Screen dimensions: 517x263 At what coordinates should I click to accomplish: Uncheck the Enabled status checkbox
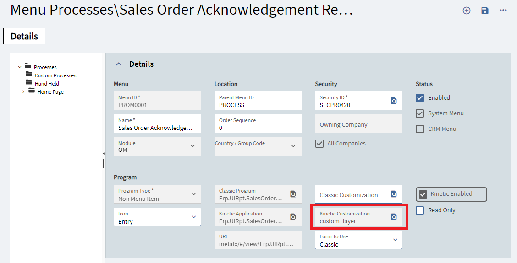(x=420, y=97)
